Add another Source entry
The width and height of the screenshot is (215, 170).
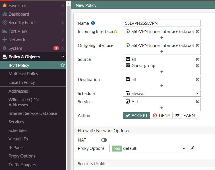point(162,72)
